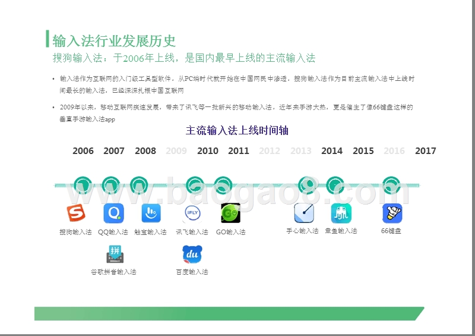Click the caption 66键盘
The width and height of the screenshot is (475, 336).
(391, 231)
